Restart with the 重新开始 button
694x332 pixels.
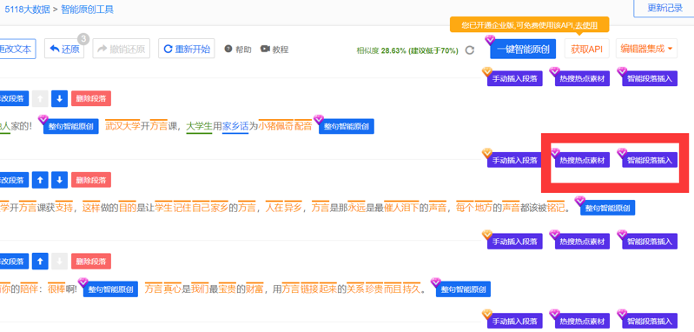pyautogui.click(x=187, y=49)
